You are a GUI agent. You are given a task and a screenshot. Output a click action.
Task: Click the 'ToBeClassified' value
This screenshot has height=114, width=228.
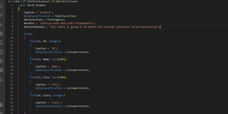pos(65,16)
